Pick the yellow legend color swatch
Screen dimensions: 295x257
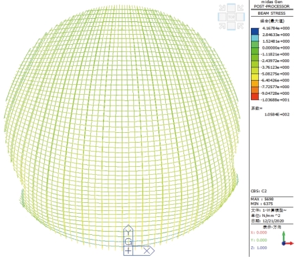tap(255, 77)
